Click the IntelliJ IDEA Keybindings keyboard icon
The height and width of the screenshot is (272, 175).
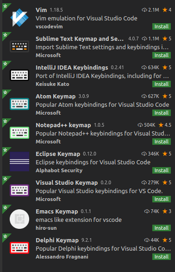(x=19, y=75)
